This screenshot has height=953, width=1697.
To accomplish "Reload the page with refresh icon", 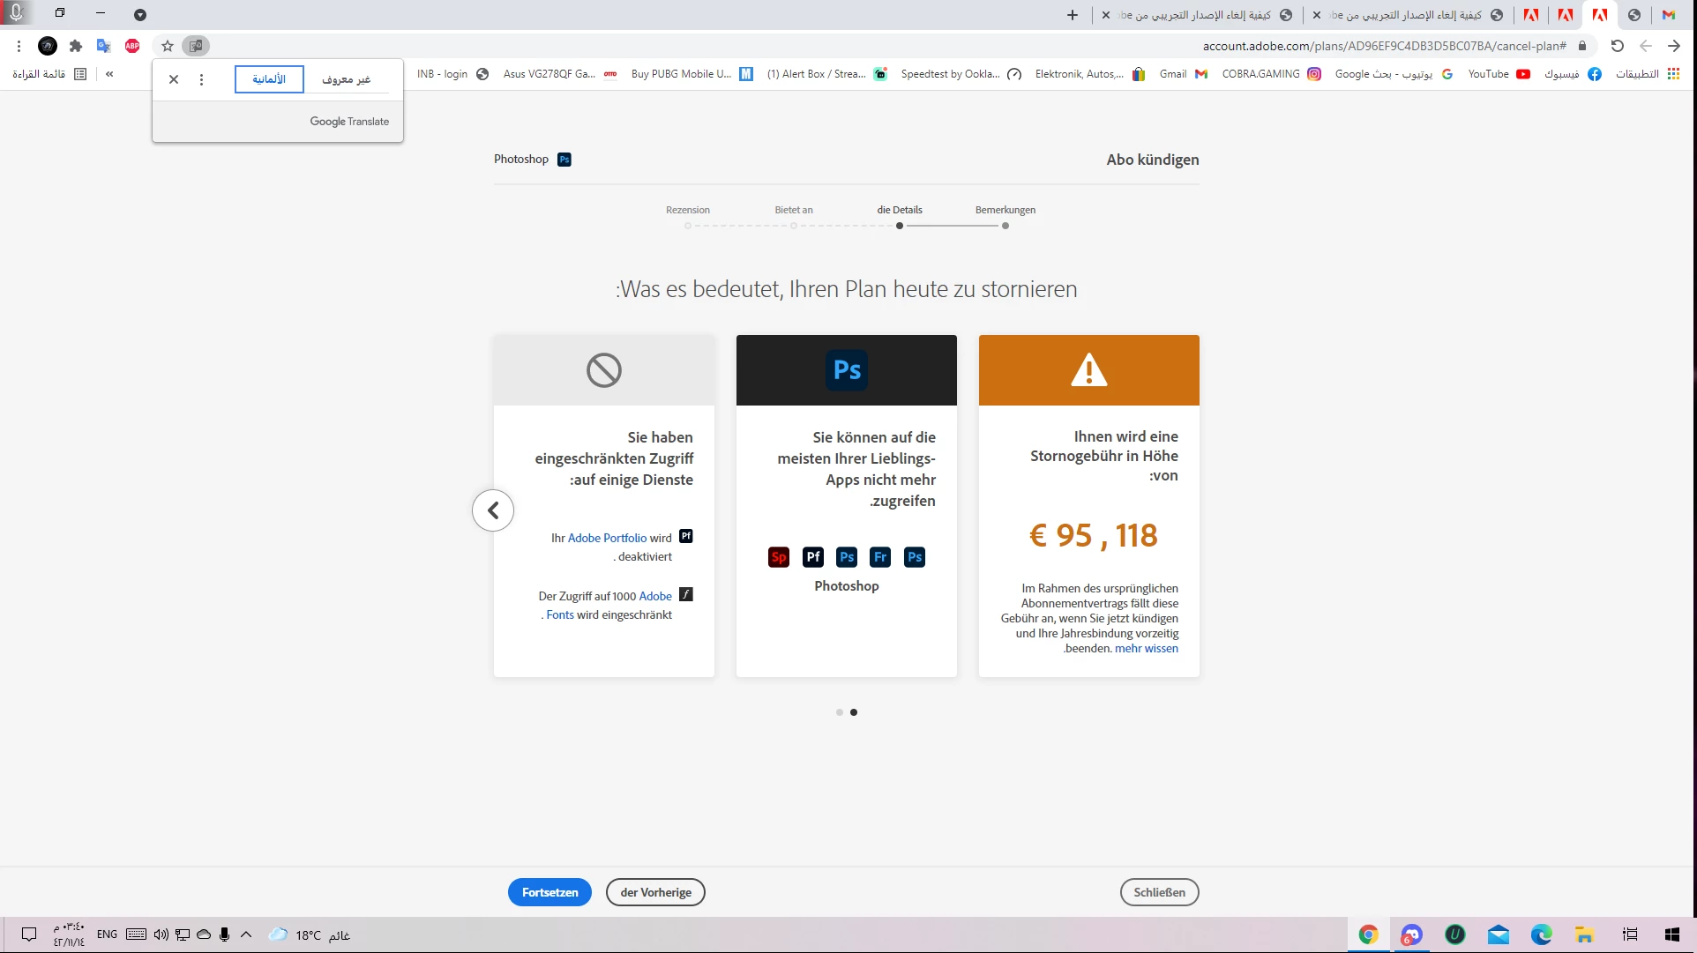I will tap(1617, 46).
